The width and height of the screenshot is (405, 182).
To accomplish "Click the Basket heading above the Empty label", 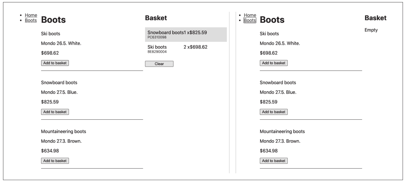I will point(375,18).
